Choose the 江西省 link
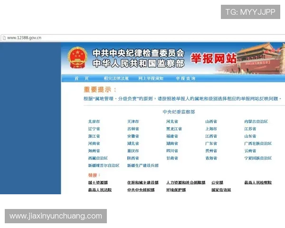285x228 pixels. pos(211,136)
